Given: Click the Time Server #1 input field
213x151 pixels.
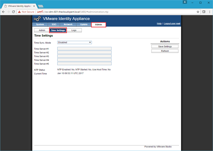Looking at the screenshot, I should 84,48.
